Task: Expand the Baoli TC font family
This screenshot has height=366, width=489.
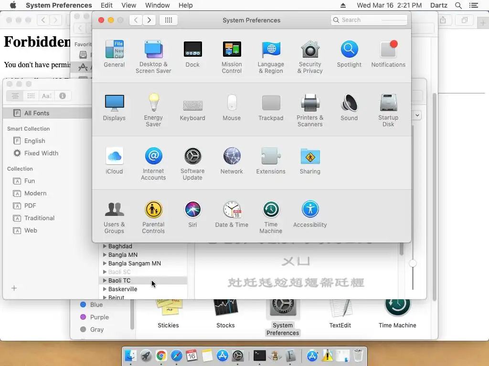Action: click(x=105, y=280)
